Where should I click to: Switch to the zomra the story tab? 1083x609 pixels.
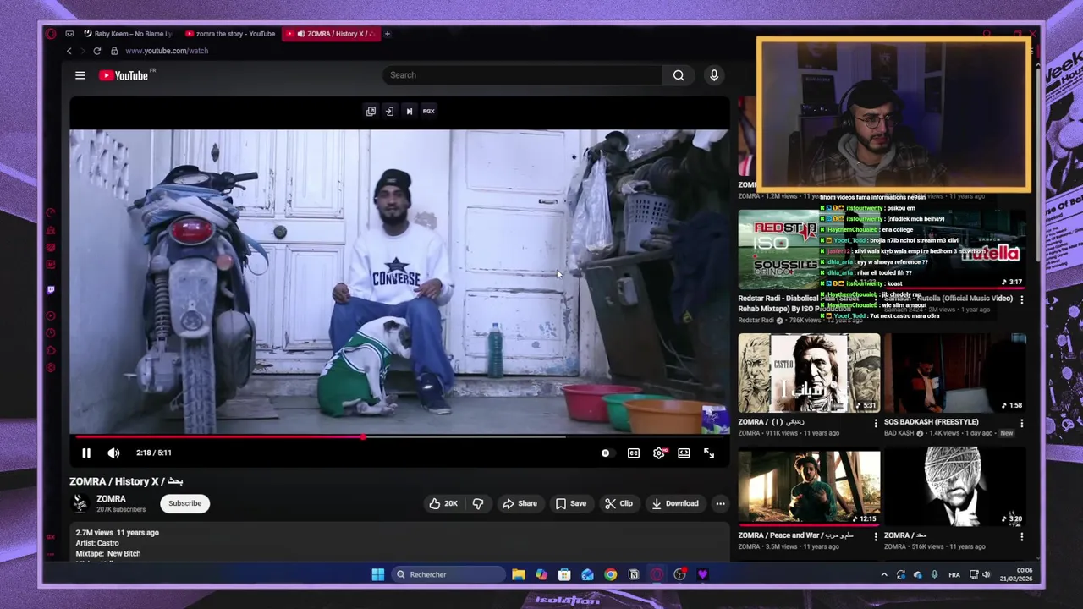point(229,34)
